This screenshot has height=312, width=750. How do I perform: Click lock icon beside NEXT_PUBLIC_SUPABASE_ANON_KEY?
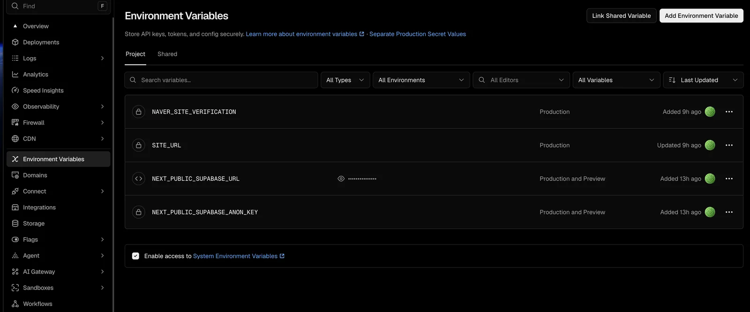(139, 212)
